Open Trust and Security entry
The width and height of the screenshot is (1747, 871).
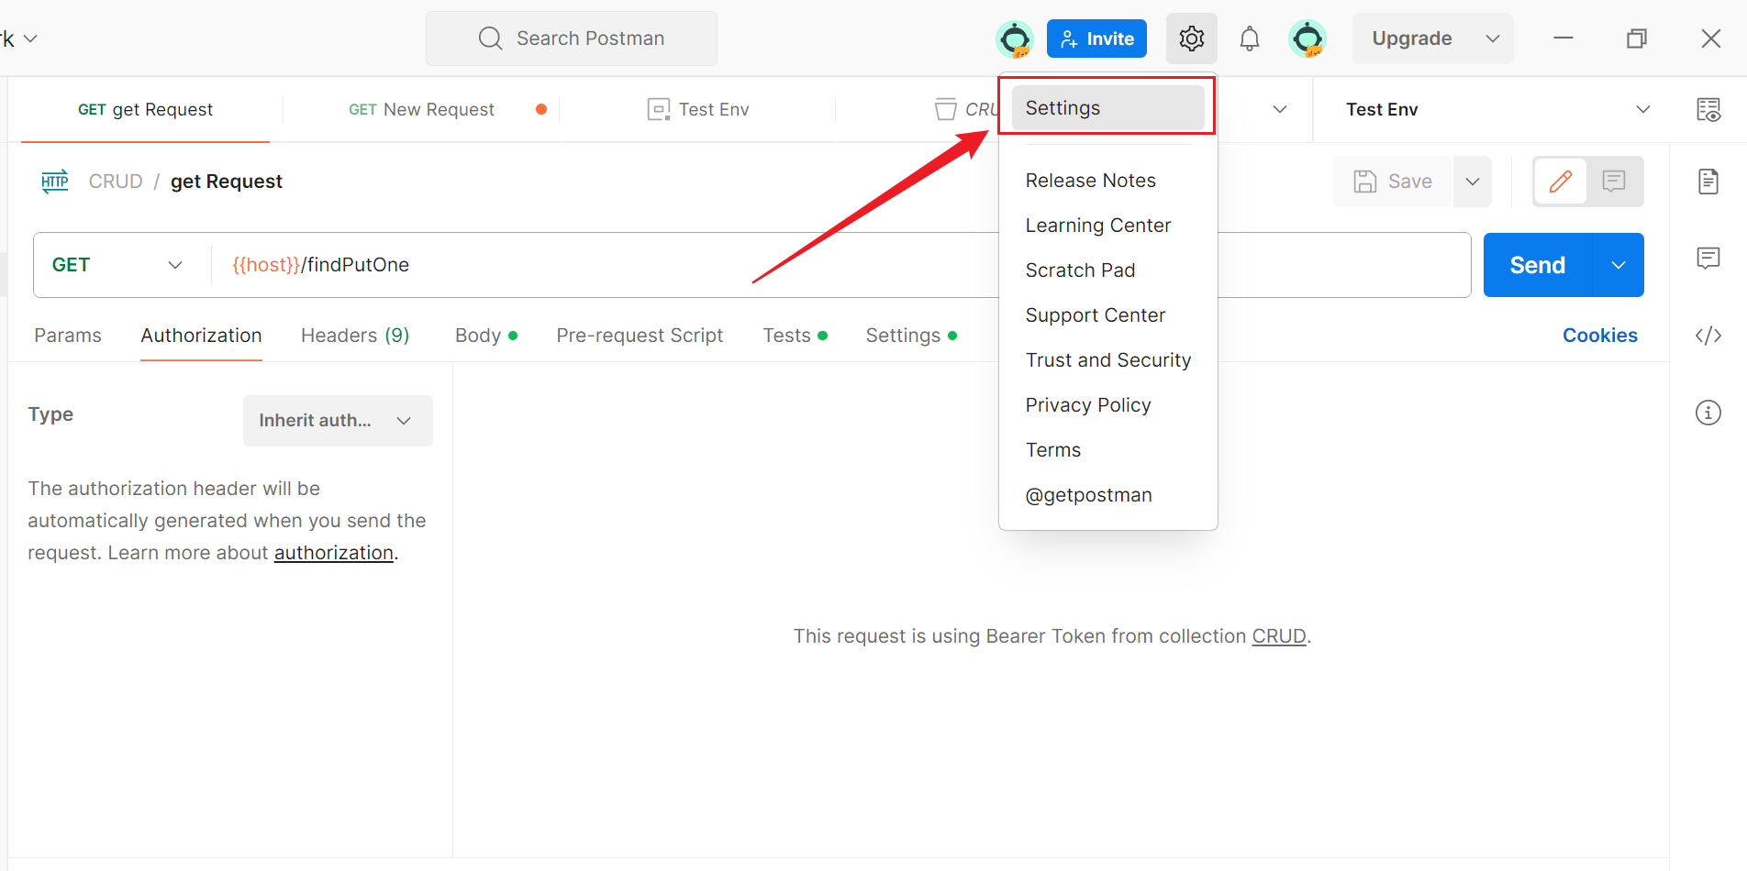pos(1107,360)
